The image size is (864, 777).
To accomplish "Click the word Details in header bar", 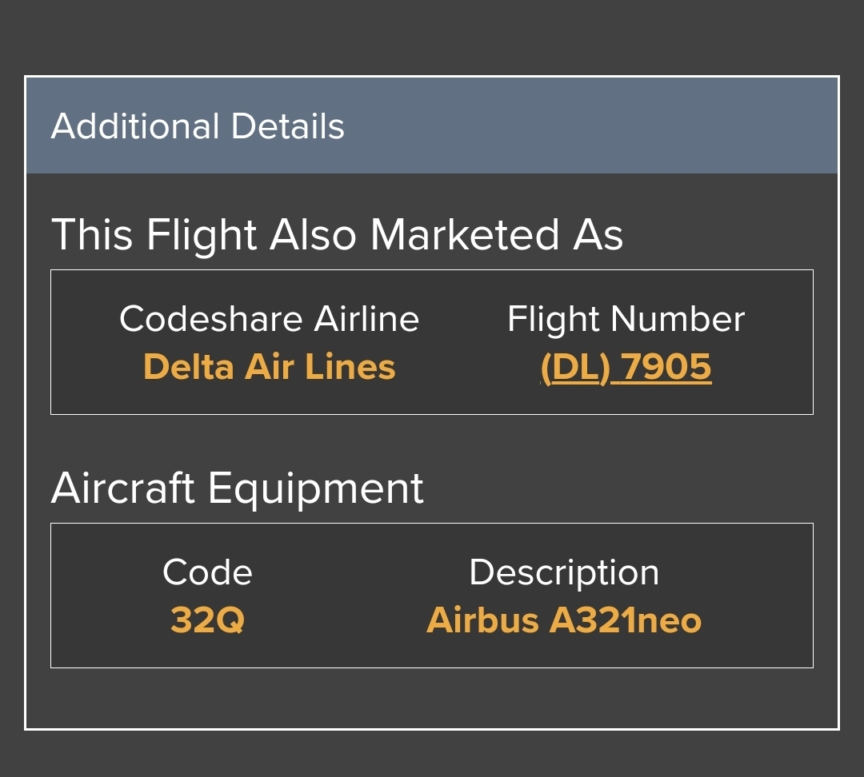I will [288, 126].
